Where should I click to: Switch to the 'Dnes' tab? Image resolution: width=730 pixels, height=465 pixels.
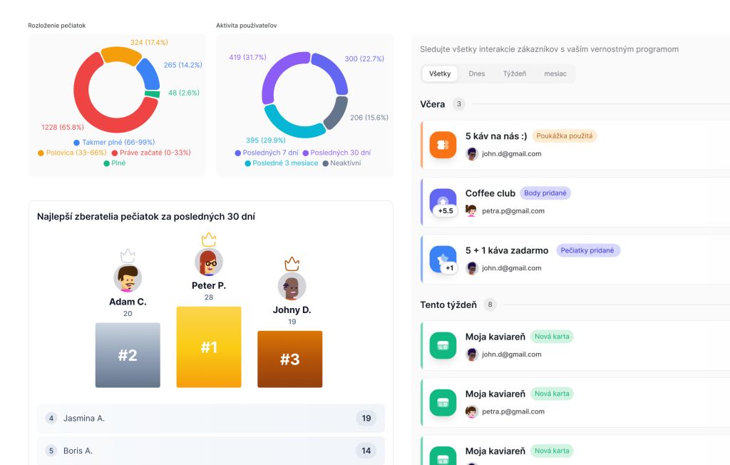pos(477,73)
